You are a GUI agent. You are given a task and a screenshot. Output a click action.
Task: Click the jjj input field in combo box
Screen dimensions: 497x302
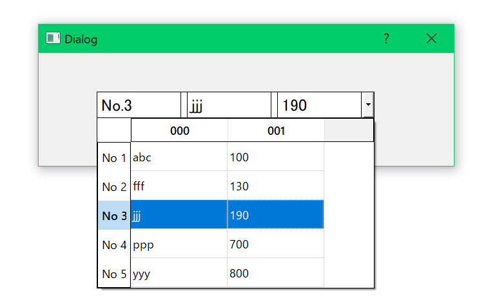click(x=229, y=105)
